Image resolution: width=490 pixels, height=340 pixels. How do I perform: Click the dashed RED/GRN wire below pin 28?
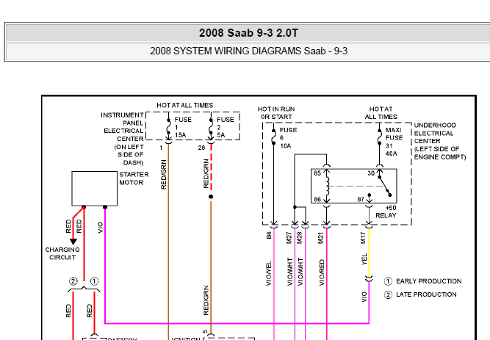[211, 167]
